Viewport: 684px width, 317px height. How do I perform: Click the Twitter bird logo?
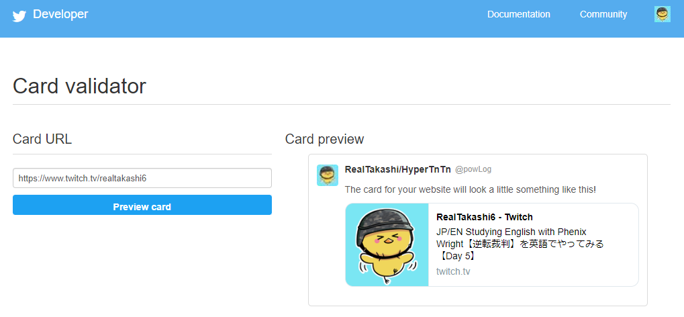[x=19, y=16]
